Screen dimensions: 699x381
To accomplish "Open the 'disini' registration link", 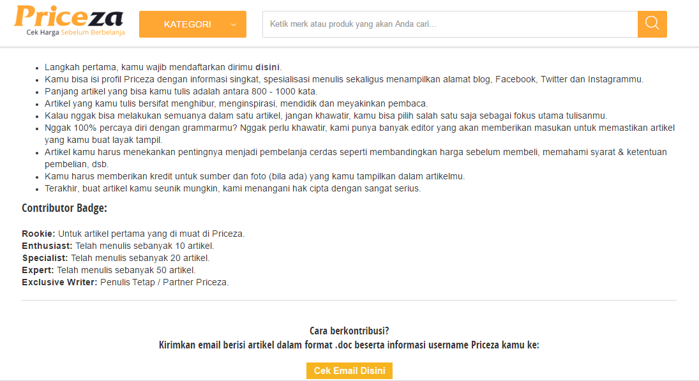I will [x=267, y=67].
